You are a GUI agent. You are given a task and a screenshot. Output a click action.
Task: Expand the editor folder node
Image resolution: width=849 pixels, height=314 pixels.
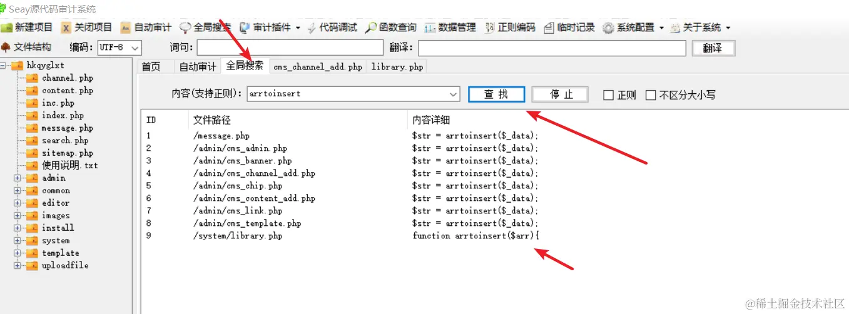(17, 203)
